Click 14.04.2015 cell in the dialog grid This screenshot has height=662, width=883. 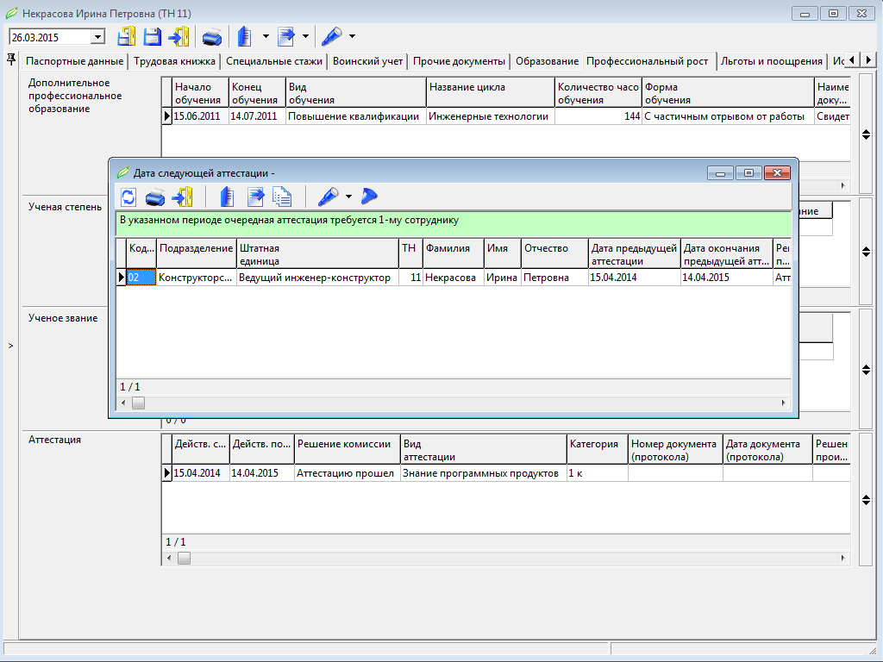726,278
